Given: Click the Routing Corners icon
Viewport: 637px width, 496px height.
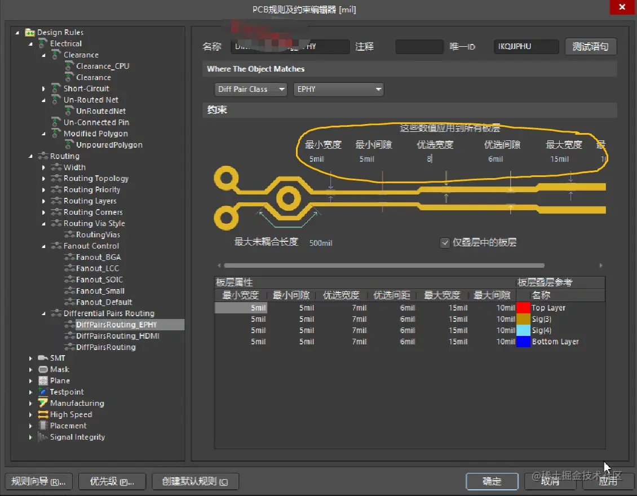Looking at the screenshot, I should click(x=56, y=212).
